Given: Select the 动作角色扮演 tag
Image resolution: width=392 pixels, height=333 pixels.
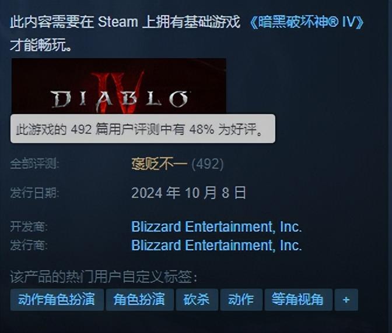Looking at the screenshot, I should click(x=57, y=300).
